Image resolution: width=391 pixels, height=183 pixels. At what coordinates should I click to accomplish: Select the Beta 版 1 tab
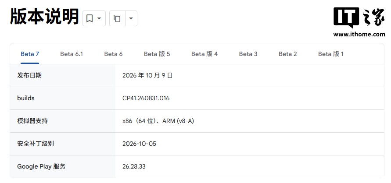tap(331, 54)
